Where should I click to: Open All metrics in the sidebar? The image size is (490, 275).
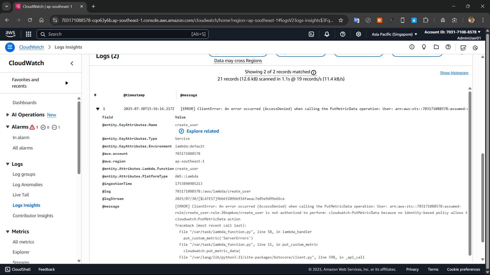click(x=23, y=242)
